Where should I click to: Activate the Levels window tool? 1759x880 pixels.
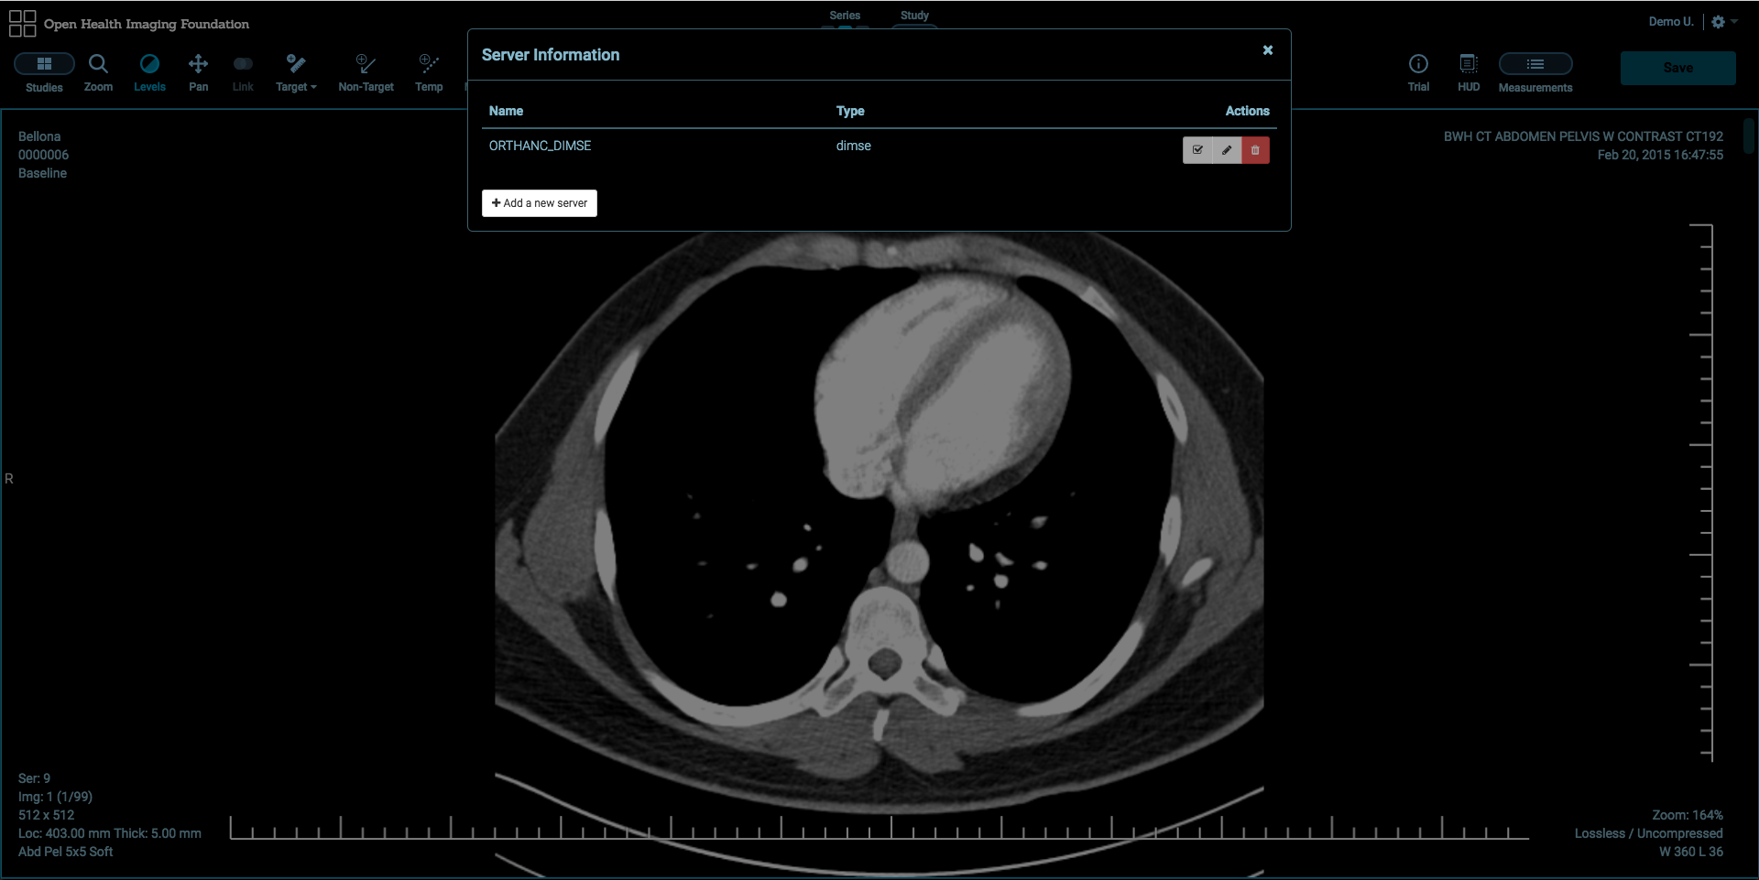pyautogui.click(x=149, y=72)
